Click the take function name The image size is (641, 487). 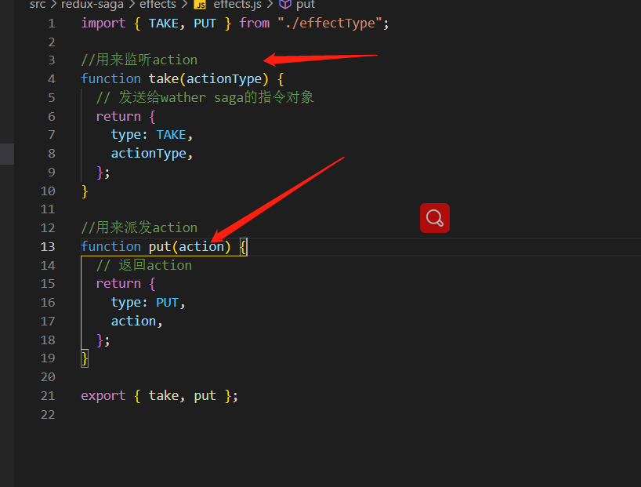164,78
